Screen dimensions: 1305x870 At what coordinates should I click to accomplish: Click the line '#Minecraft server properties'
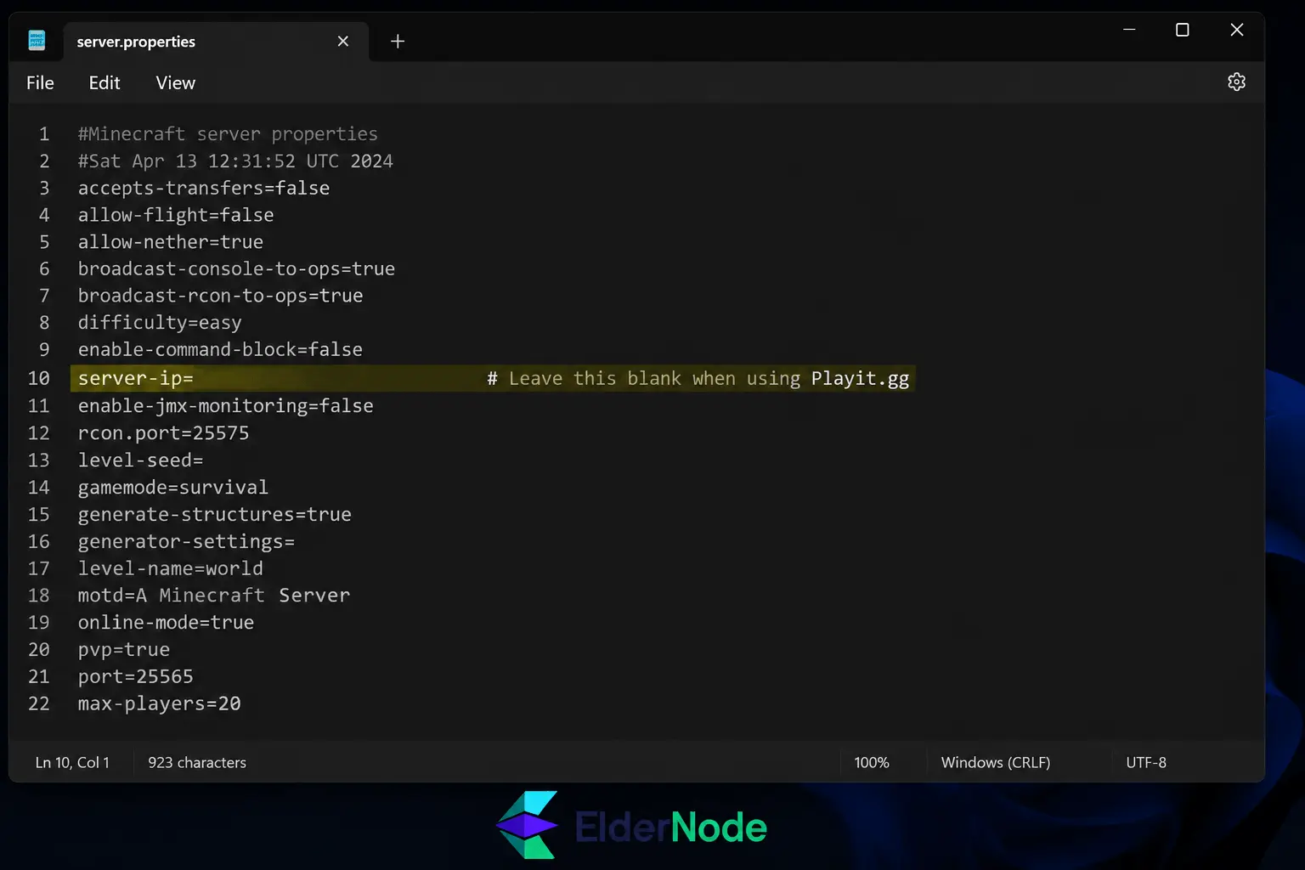pos(228,134)
